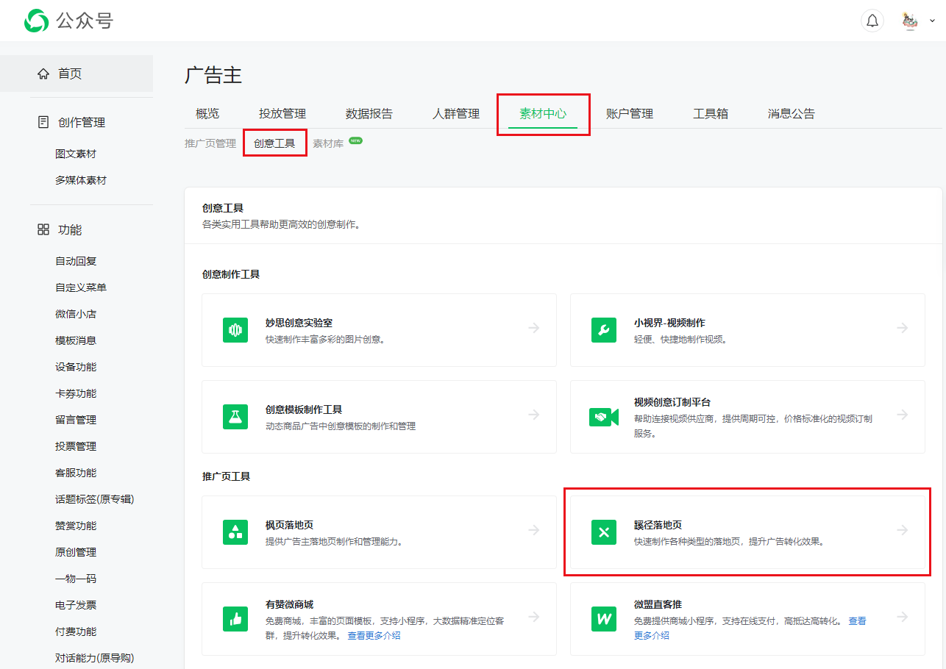The width and height of the screenshot is (946, 669).
Task: Open the 人群管理 tab
Action: pos(456,114)
